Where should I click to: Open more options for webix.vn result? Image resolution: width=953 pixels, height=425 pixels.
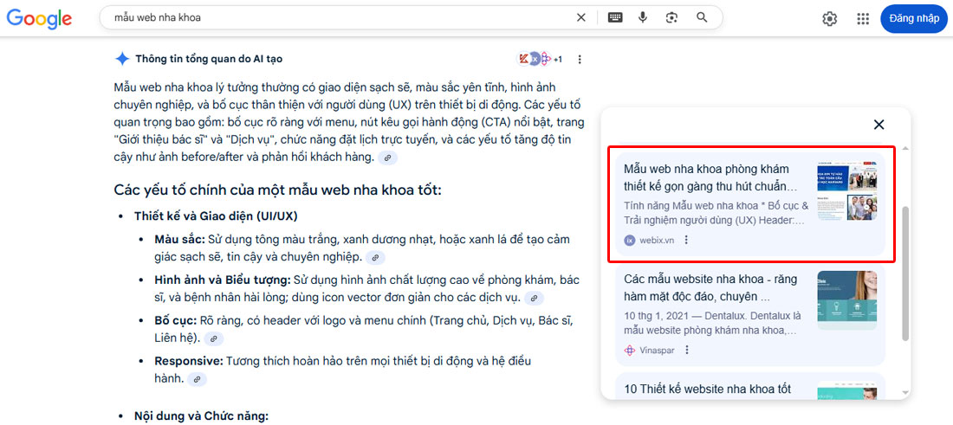click(x=687, y=240)
